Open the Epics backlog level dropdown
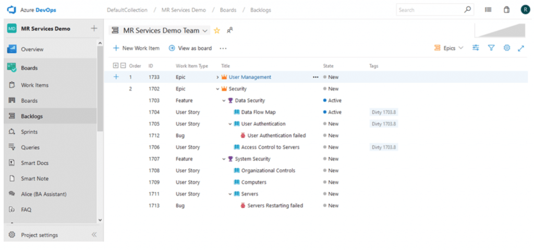This screenshot has height=250, width=534. (448, 48)
